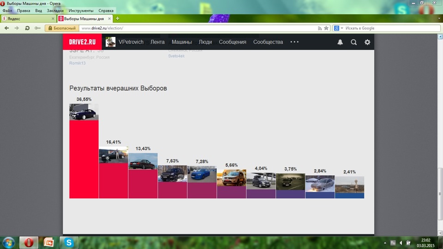Click the red 36,55% result bar
The width and height of the screenshot is (443, 249).
[x=84, y=159]
